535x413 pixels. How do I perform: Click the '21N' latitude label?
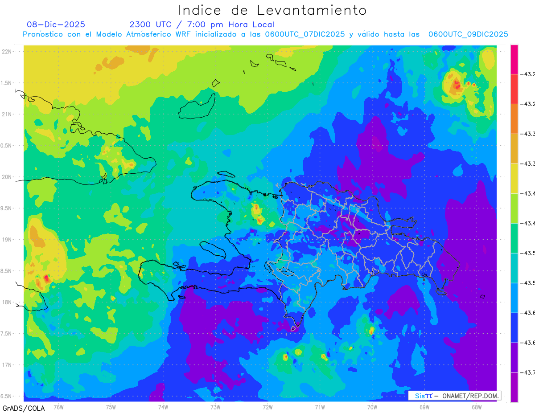click(x=7, y=114)
